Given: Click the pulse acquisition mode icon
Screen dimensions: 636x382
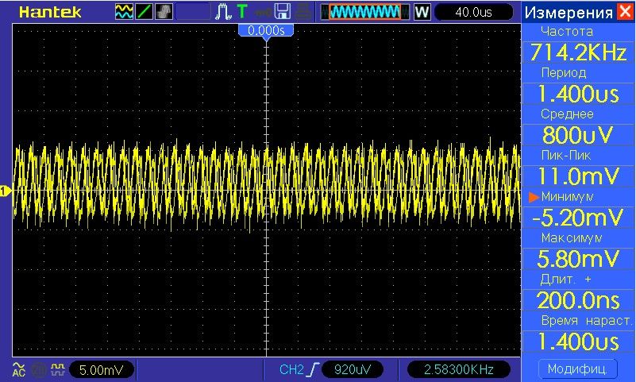Looking at the screenshot, I should 223,12.
